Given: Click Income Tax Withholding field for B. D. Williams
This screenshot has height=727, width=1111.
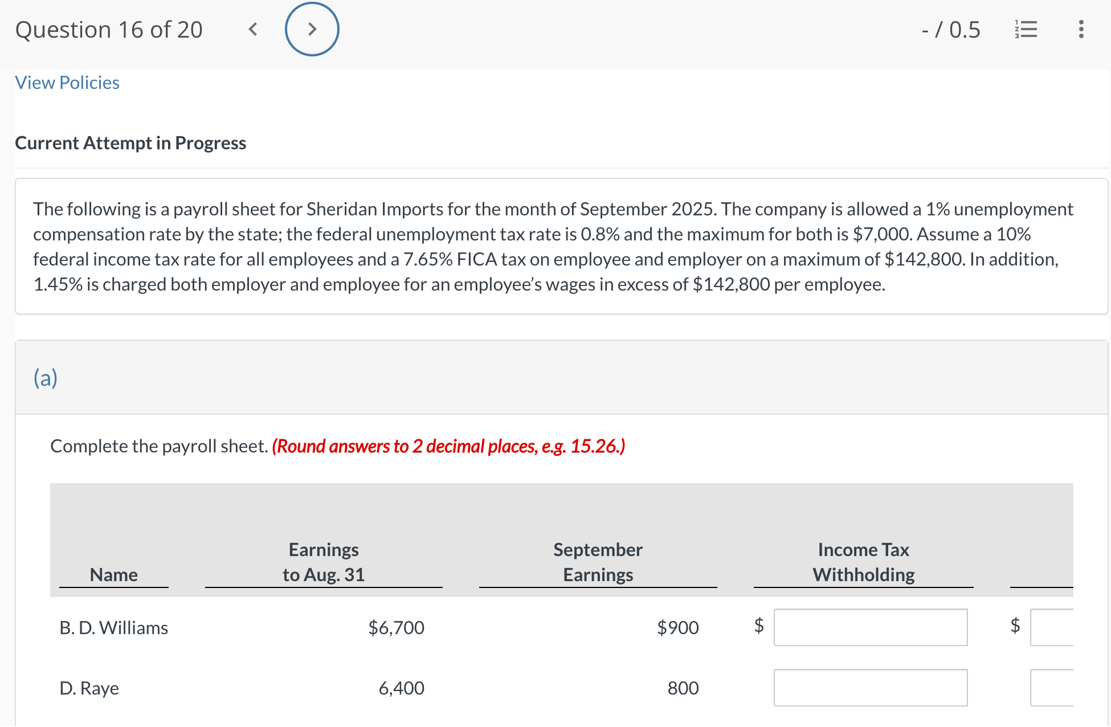Looking at the screenshot, I should coord(871,627).
